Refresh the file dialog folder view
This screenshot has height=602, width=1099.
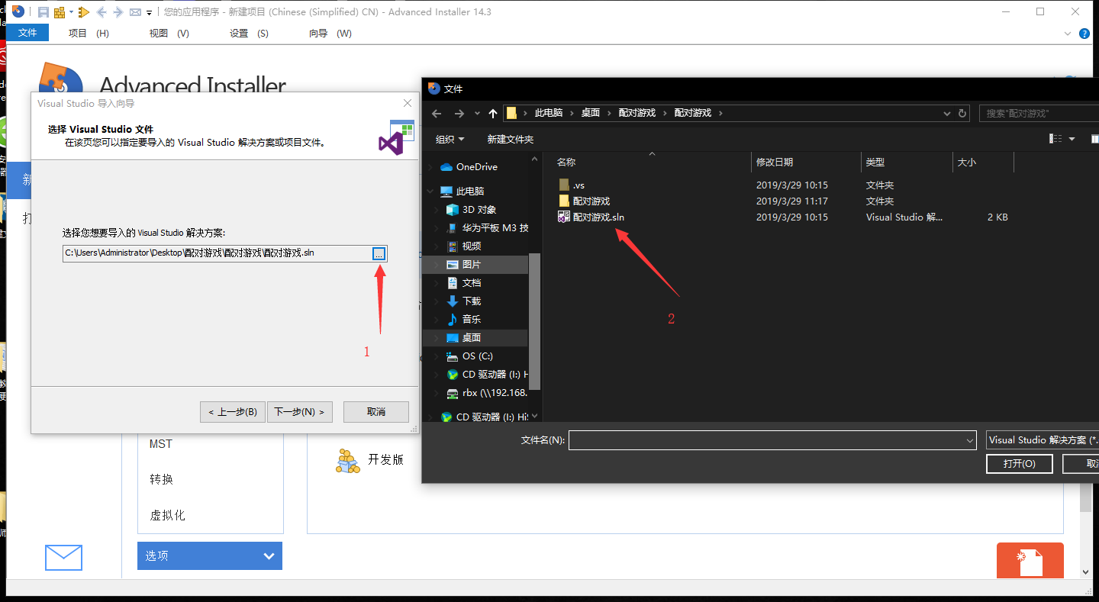click(x=963, y=113)
